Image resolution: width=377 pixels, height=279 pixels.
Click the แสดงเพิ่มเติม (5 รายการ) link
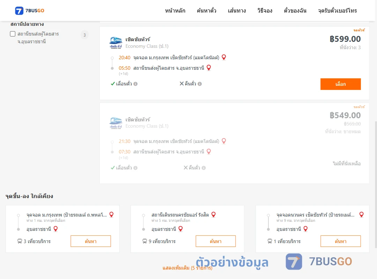coord(187,268)
